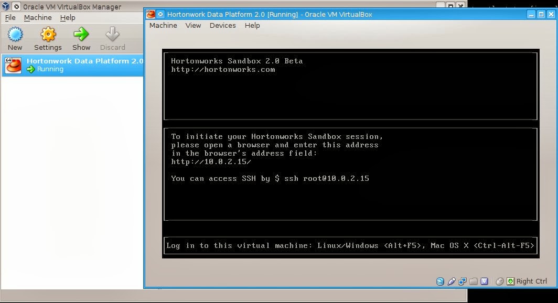Click the Running status text of the VM
The height and width of the screenshot is (303, 558).
click(50, 69)
